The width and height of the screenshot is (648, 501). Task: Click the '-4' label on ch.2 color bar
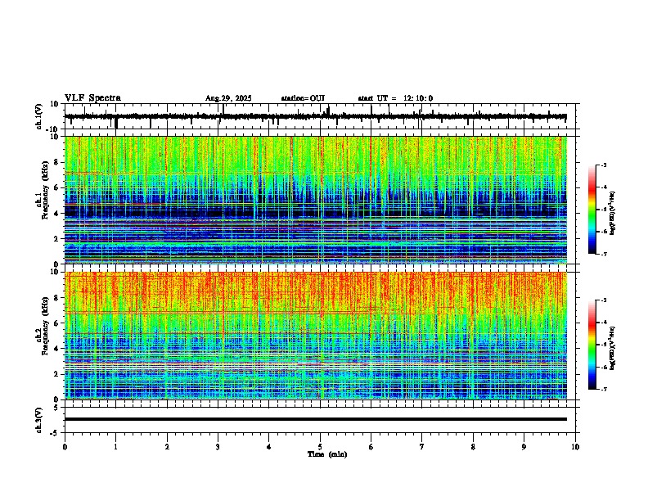pyautogui.click(x=603, y=323)
